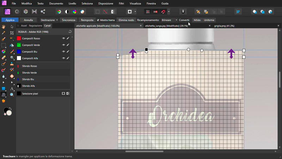Screen dimensions: 282x159
Task: Select the blue Rectangle shape tool
Action: pyautogui.click(x=4, y=89)
